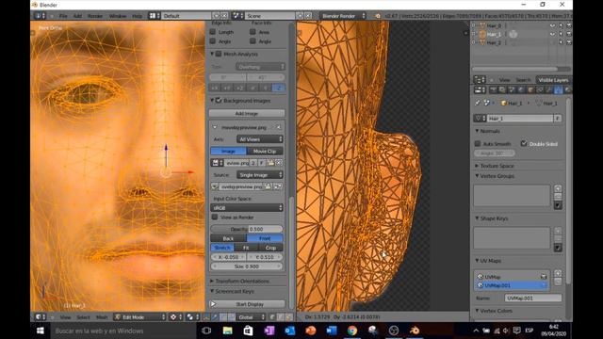Adjust the Size 0.900 field
Image resolution: width=603 pixels, height=339 pixels.
(x=247, y=266)
